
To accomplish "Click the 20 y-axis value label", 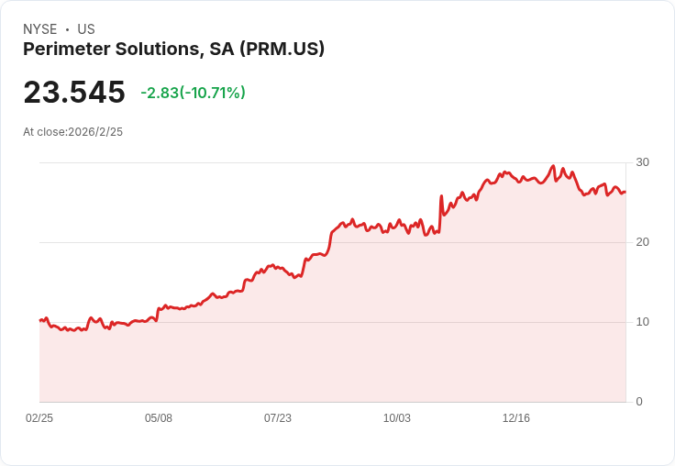I will 642,242.
